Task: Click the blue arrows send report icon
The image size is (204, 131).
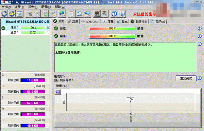Action: [79, 14]
